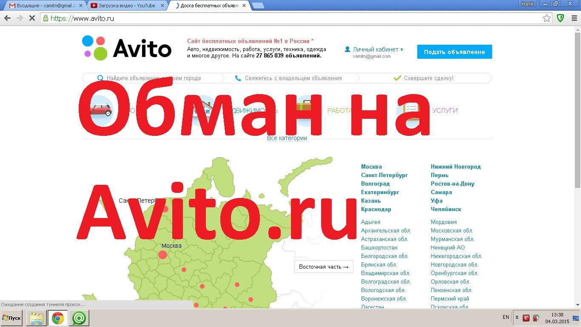Switch to the YouTube upload tab
This screenshot has width=581, height=327.
(x=126, y=6)
